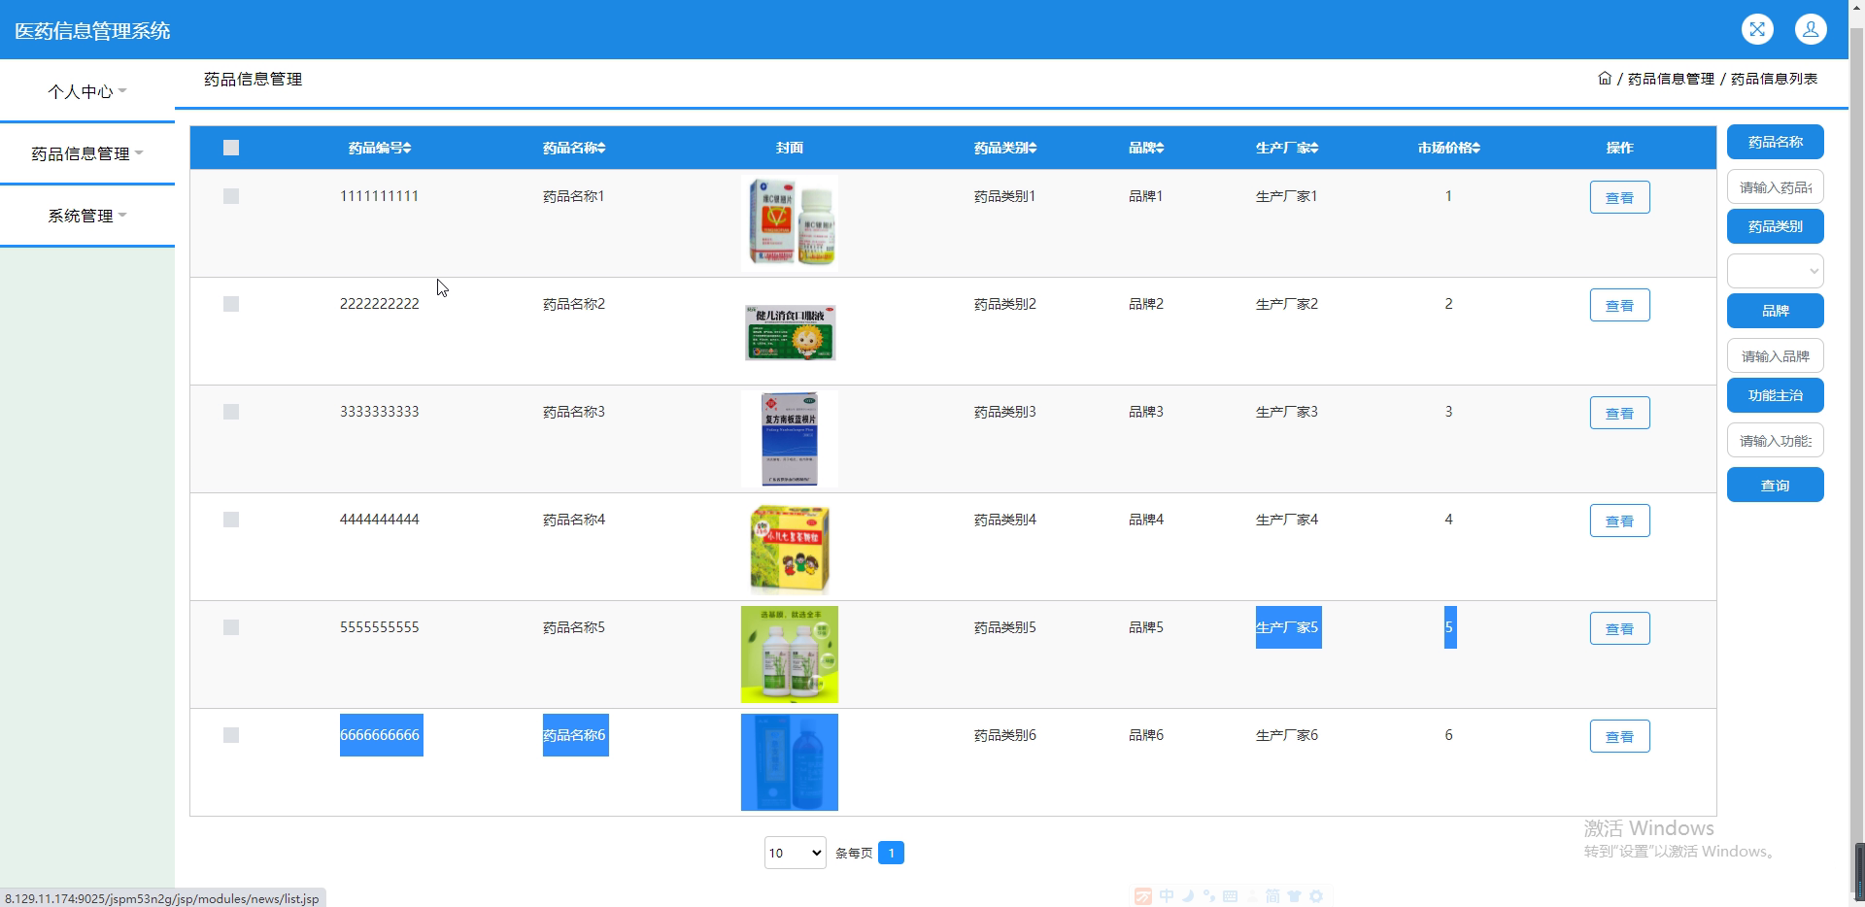Sort by 生产厂家 column header

tap(1287, 148)
